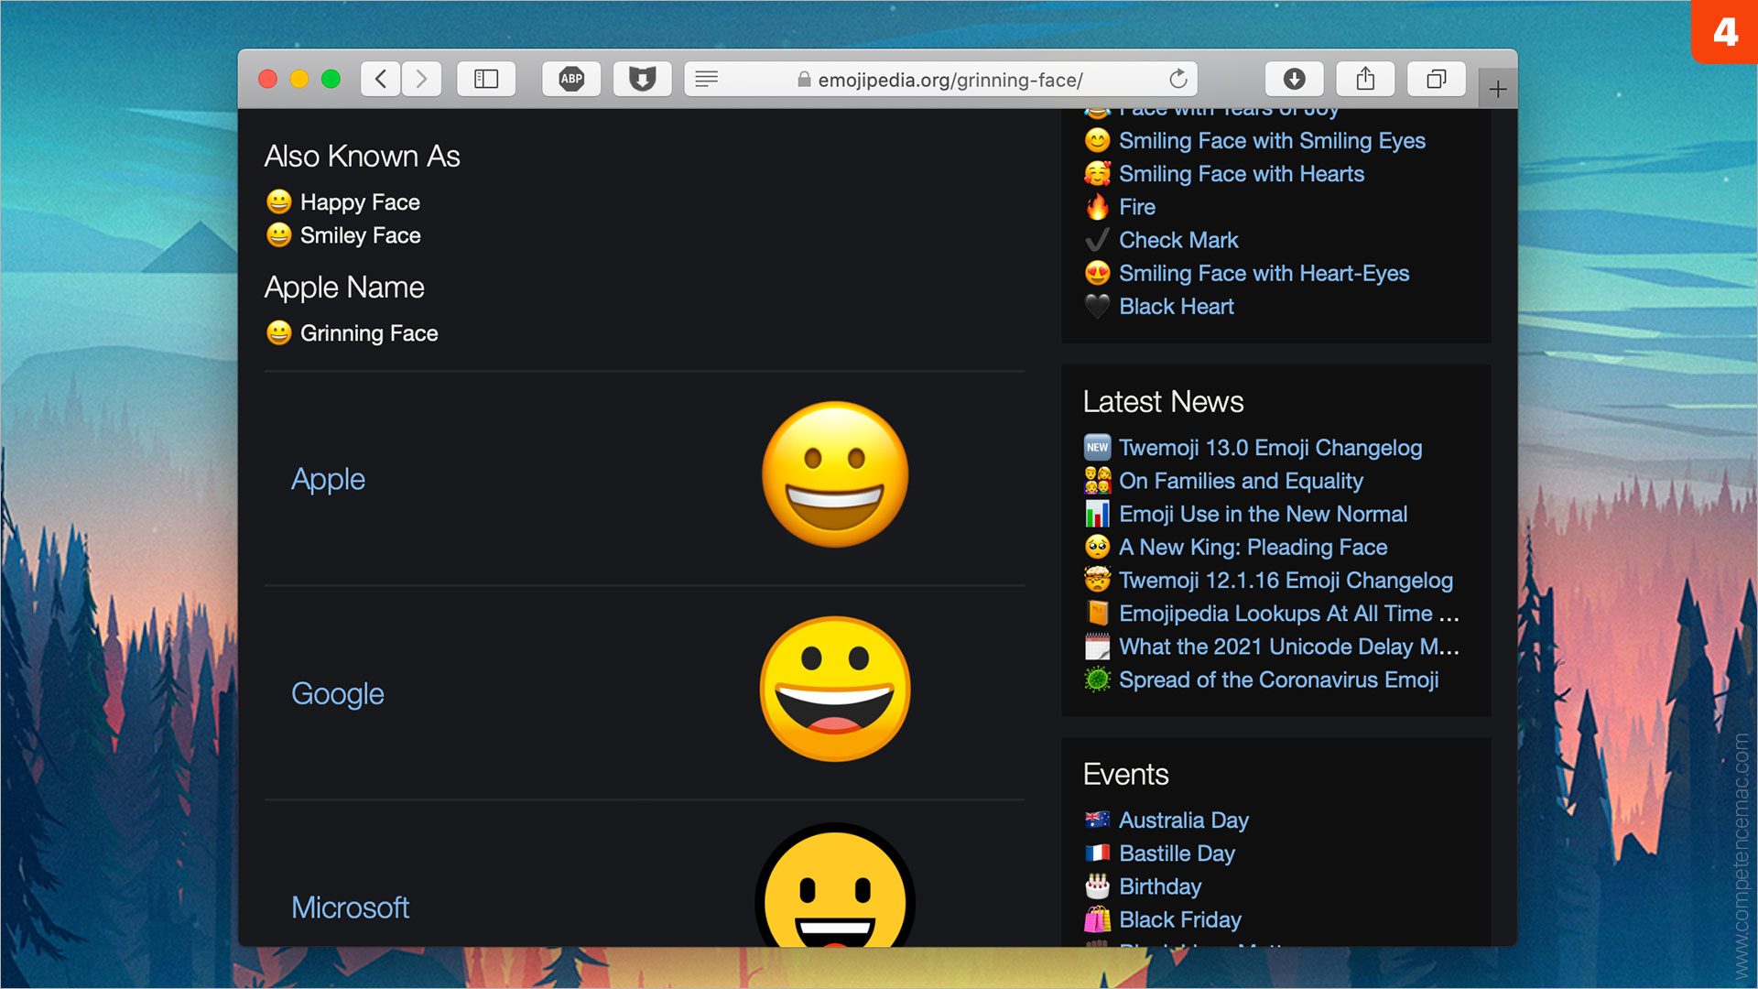
Task: Show tab overview with overlapping squares icon
Action: click(x=1436, y=80)
